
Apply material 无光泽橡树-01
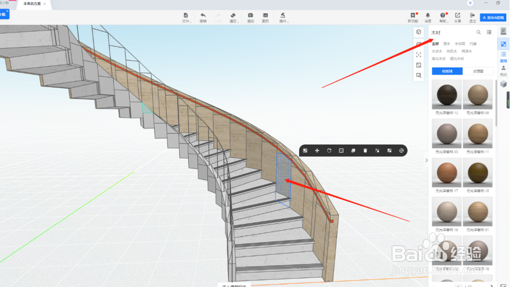click(x=477, y=212)
